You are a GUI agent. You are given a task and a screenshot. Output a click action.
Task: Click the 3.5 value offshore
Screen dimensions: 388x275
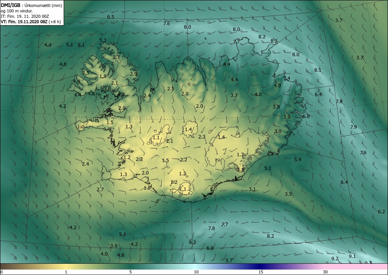point(288,194)
